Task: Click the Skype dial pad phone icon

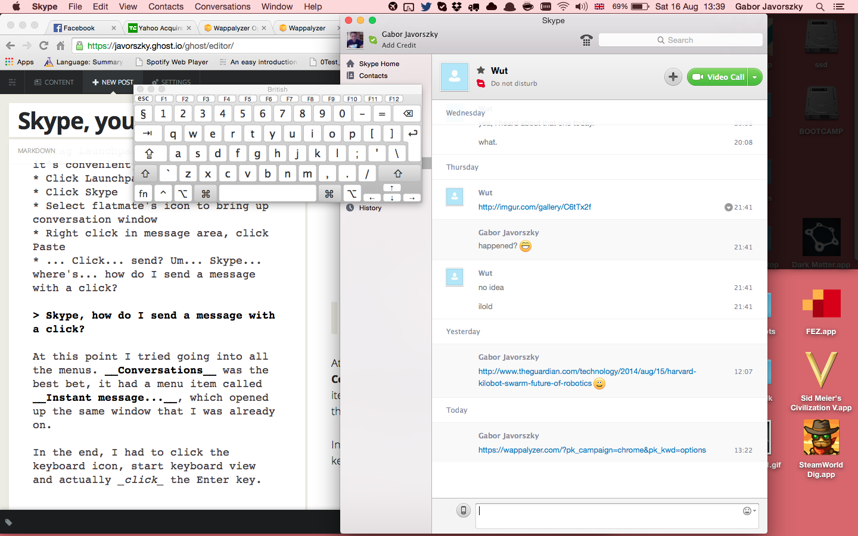Action: pyautogui.click(x=586, y=40)
